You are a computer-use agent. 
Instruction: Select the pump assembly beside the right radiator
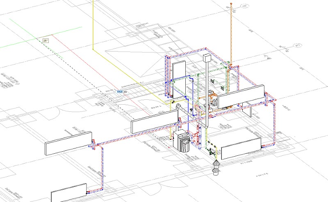click(x=212, y=98)
